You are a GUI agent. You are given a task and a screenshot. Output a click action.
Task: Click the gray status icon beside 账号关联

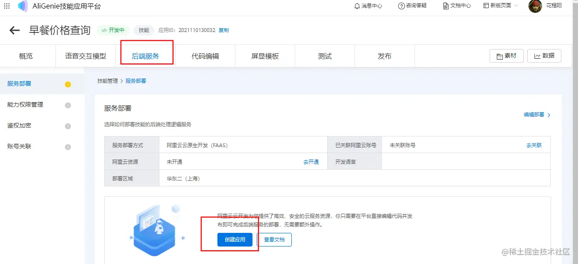tap(68, 147)
